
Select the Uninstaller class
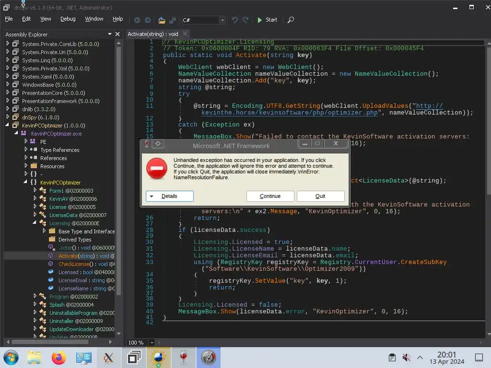click(x=76, y=321)
